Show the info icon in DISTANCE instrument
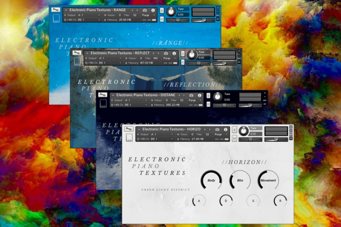341x227 pixels. click(199, 95)
